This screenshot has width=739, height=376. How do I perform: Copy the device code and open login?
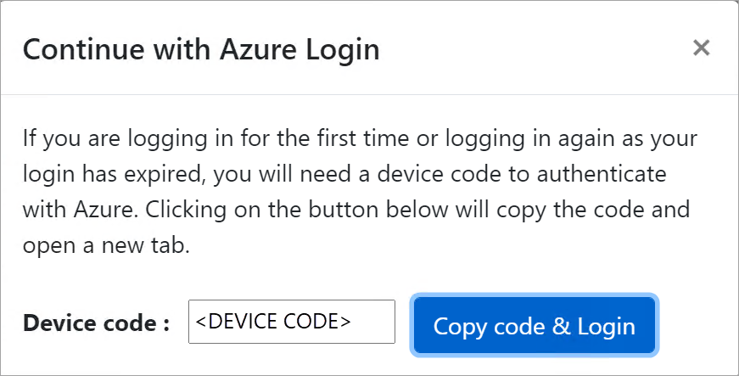pyautogui.click(x=534, y=326)
